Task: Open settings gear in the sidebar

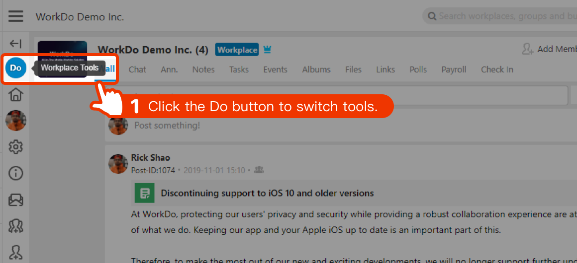Action: (x=16, y=147)
